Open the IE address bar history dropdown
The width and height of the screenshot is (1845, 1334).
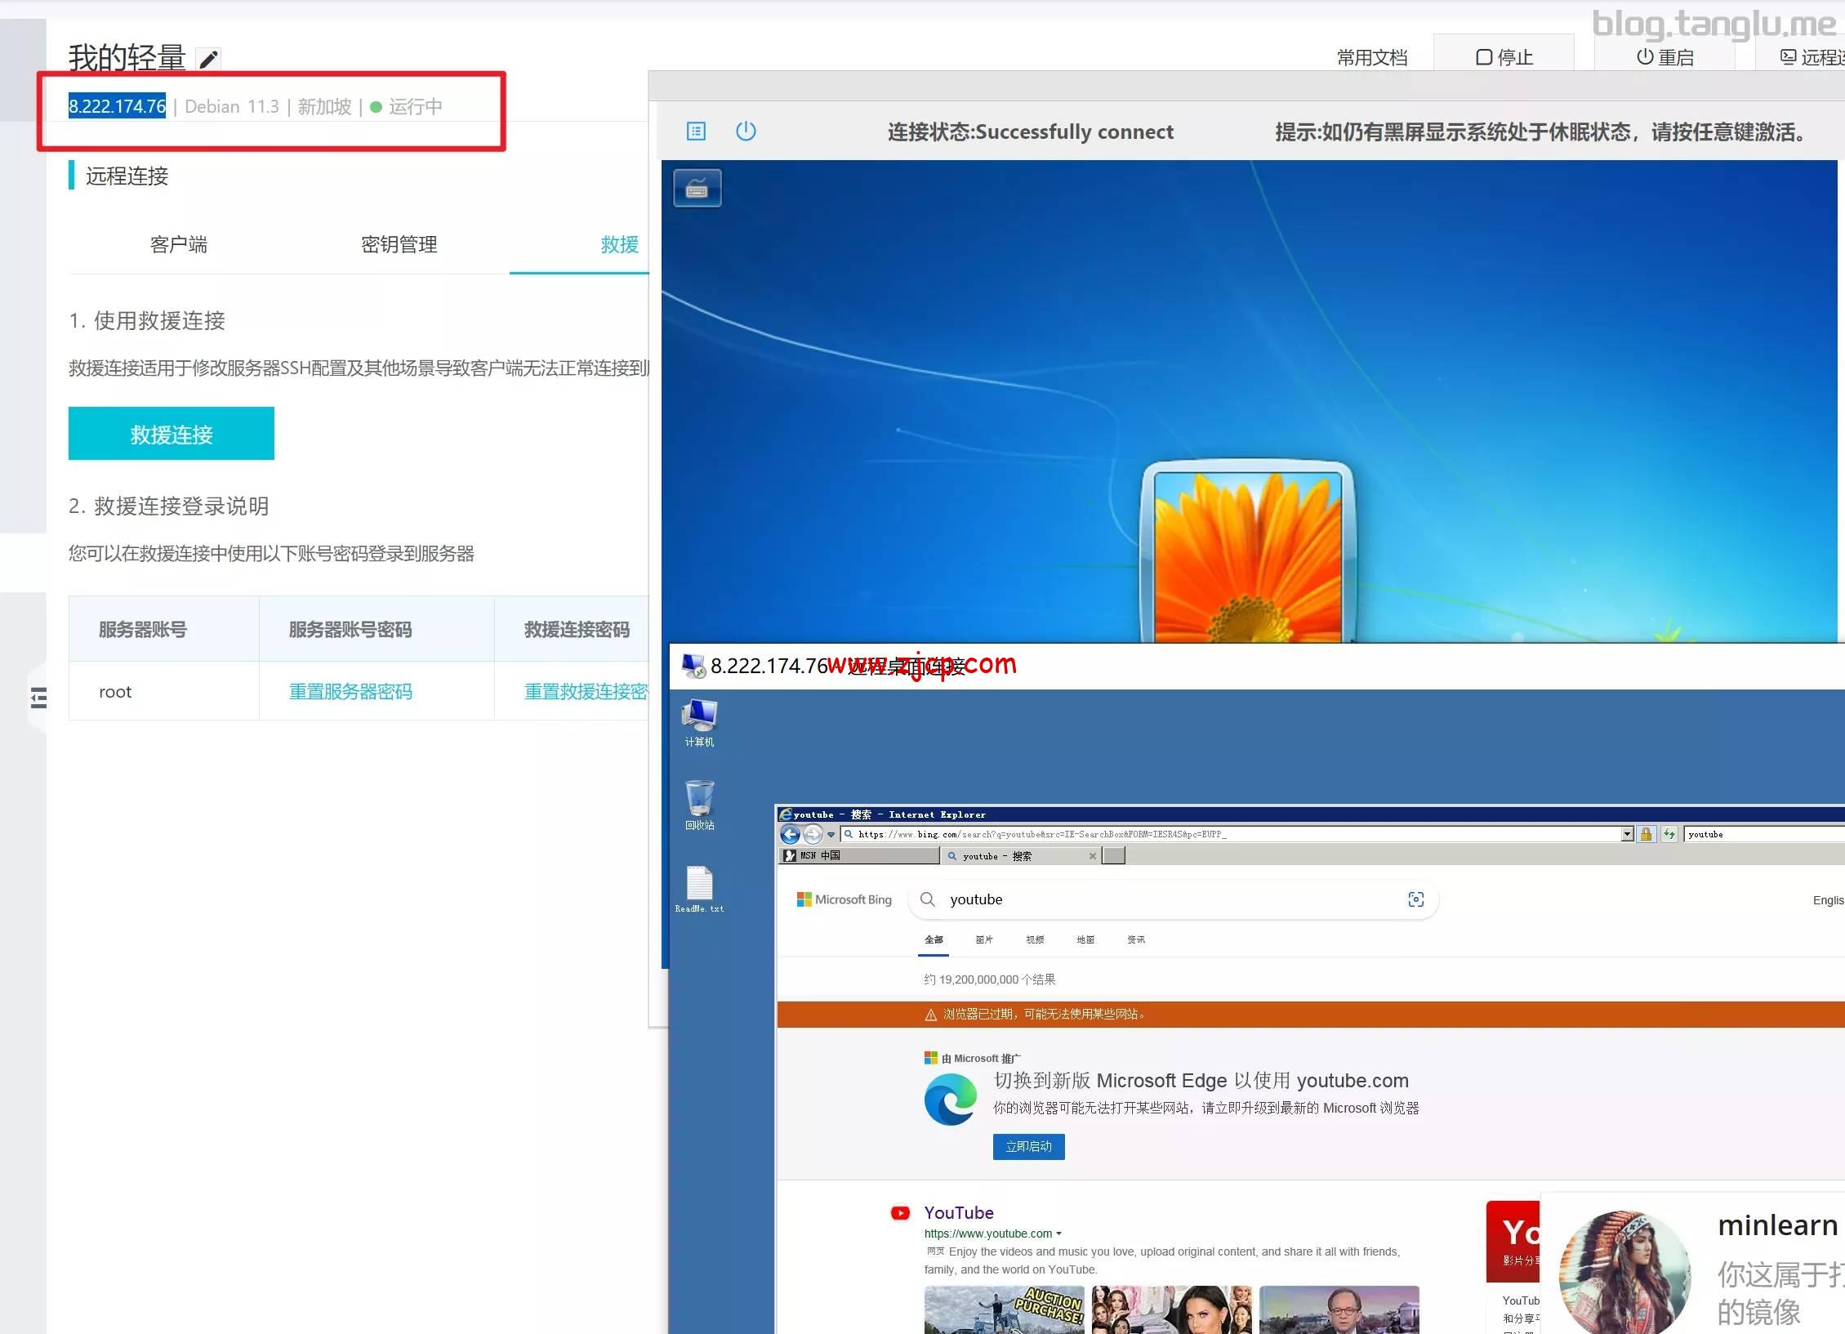(1627, 834)
